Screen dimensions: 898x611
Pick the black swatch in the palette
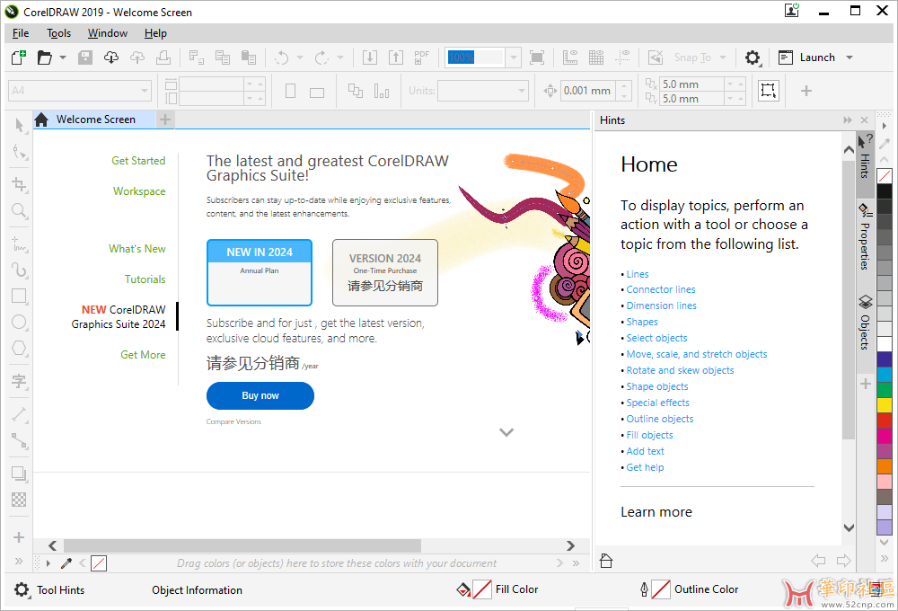coord(885,190)
